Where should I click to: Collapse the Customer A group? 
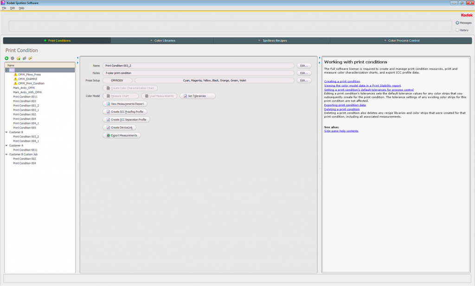pos(6,146)
